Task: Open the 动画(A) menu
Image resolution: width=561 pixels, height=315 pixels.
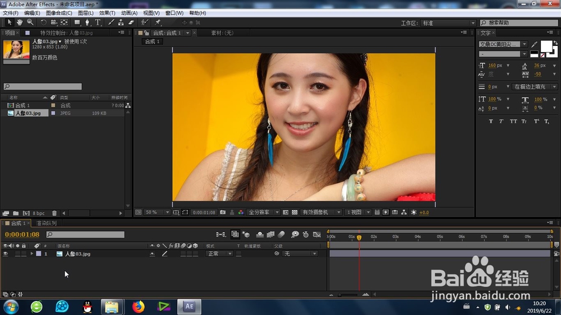Action: point(129,13)
